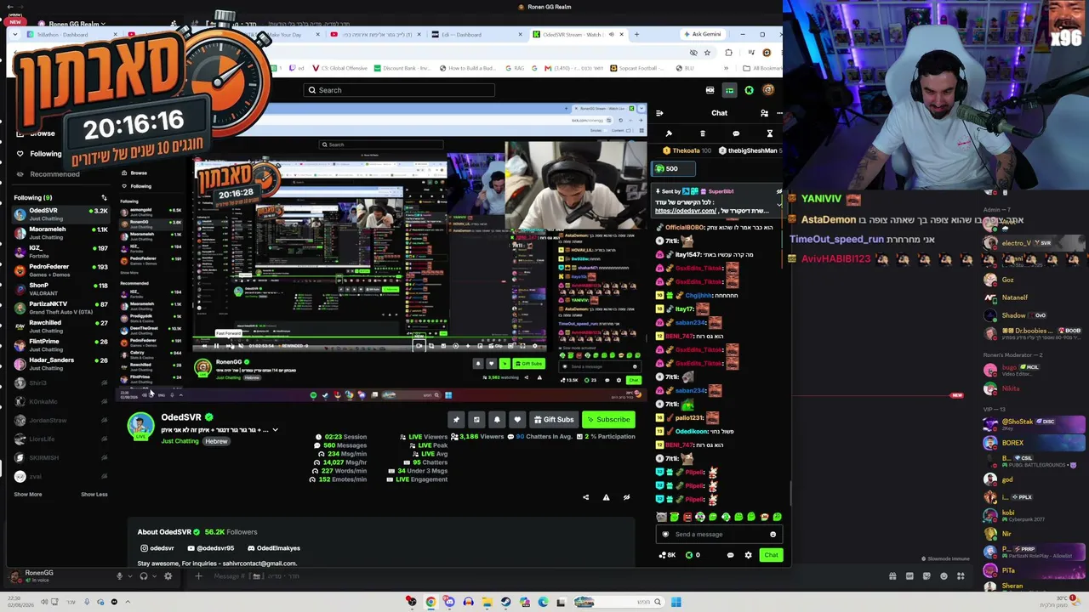Open the Just Chatting category link
1089x612 pixels.
click(x=180, y=441)
